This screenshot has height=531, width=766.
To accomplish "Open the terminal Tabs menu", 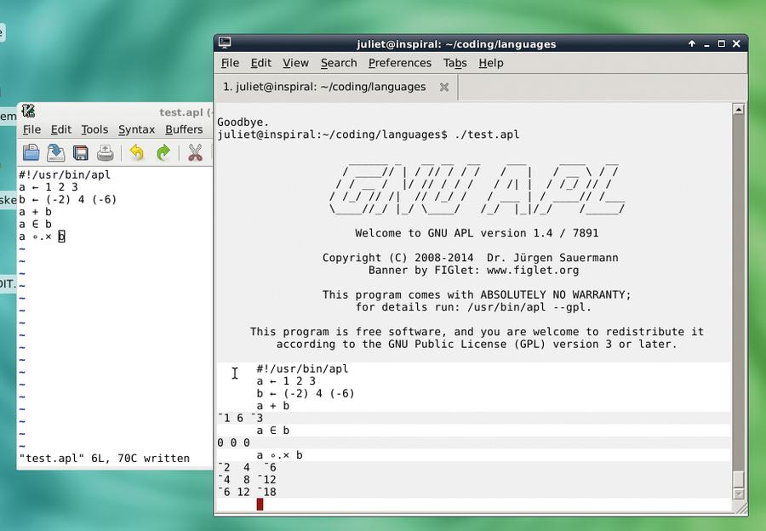I will (x=454, y=63).
